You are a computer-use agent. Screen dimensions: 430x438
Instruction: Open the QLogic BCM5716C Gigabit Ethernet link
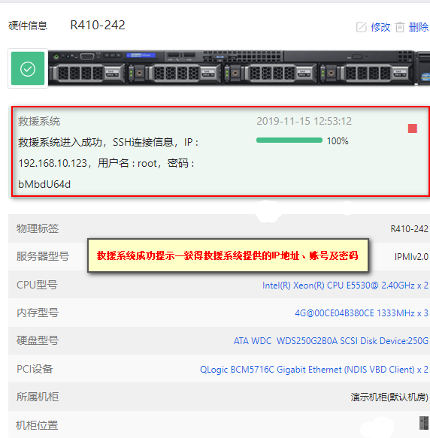coord(314,370)
